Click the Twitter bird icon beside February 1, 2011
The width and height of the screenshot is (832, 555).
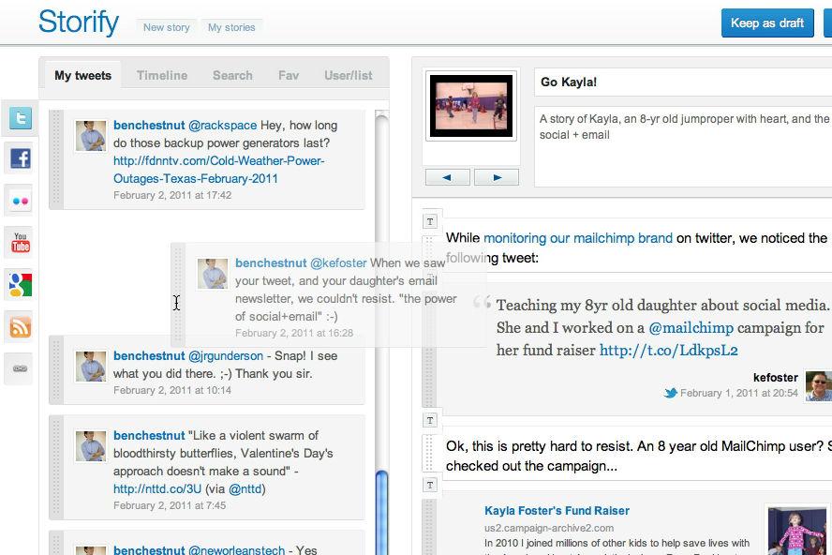(671, 393)
